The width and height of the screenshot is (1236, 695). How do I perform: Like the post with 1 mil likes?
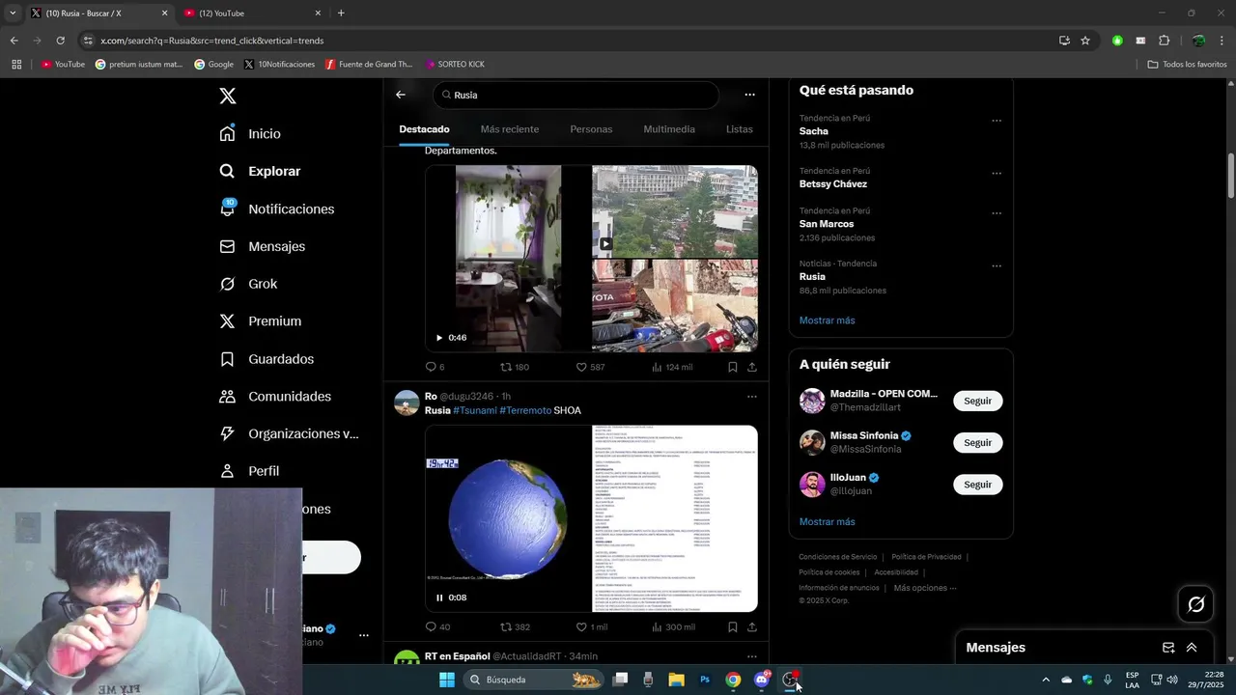point(591,626)
